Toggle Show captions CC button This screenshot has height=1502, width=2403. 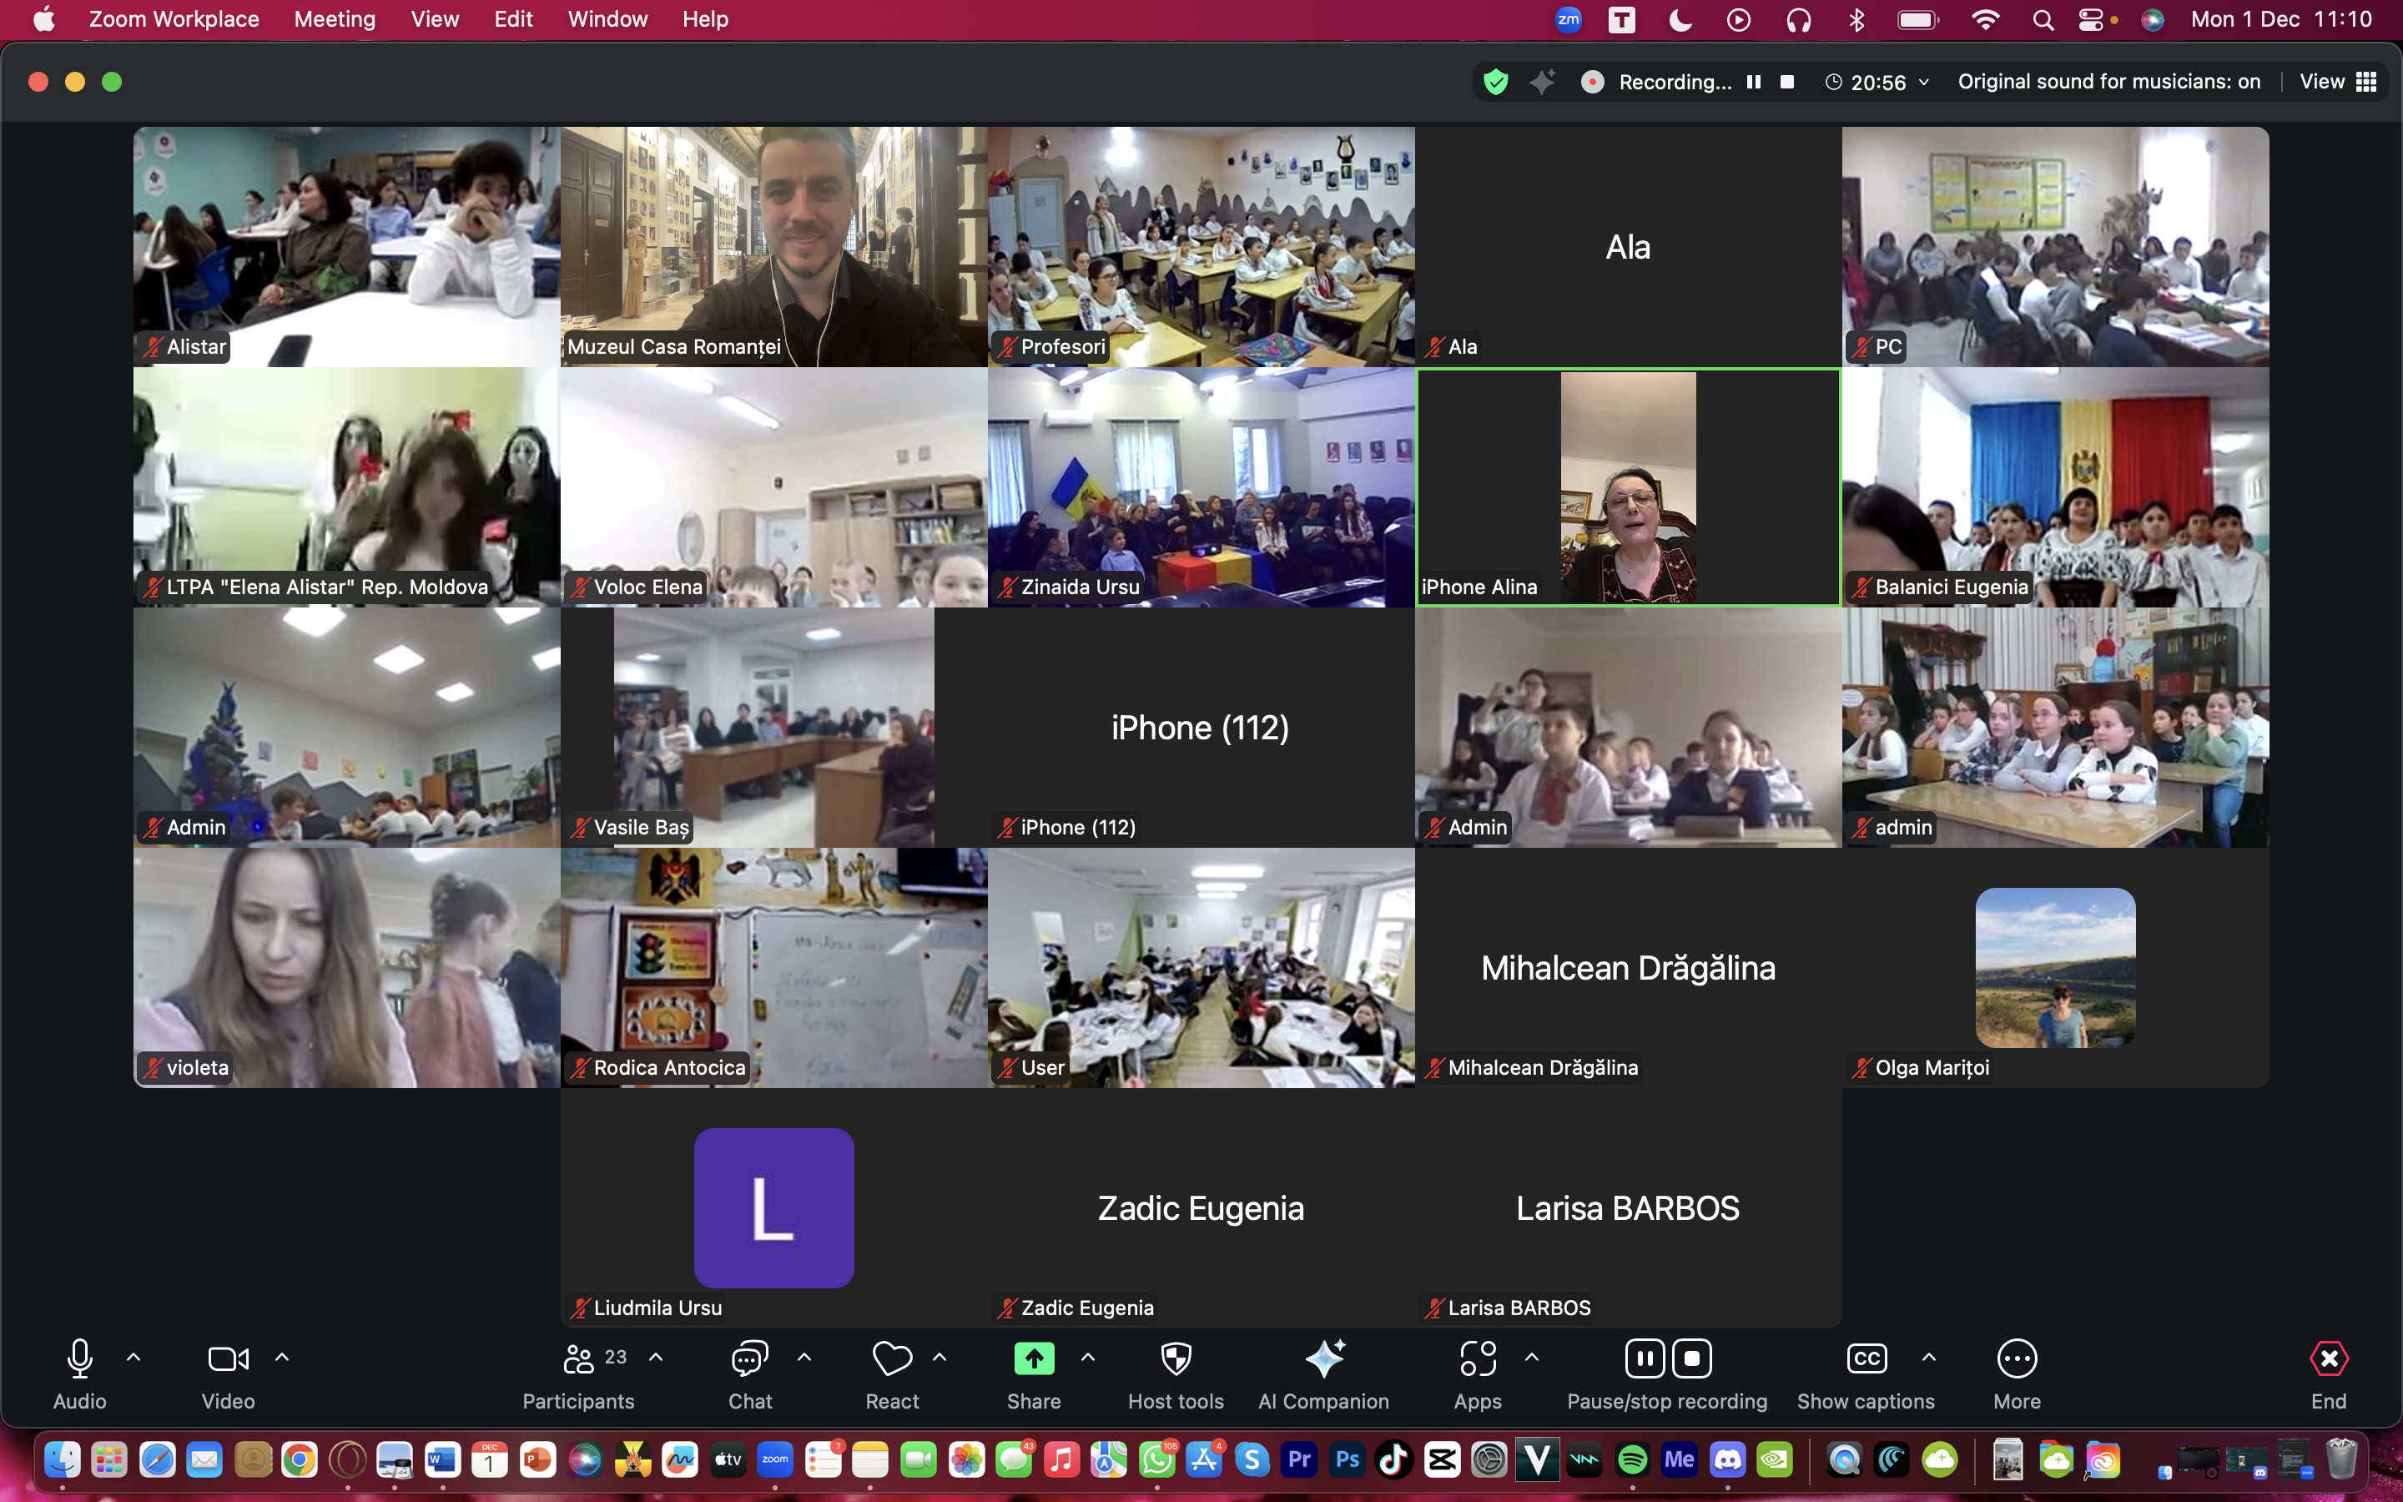(1866, 1359)
